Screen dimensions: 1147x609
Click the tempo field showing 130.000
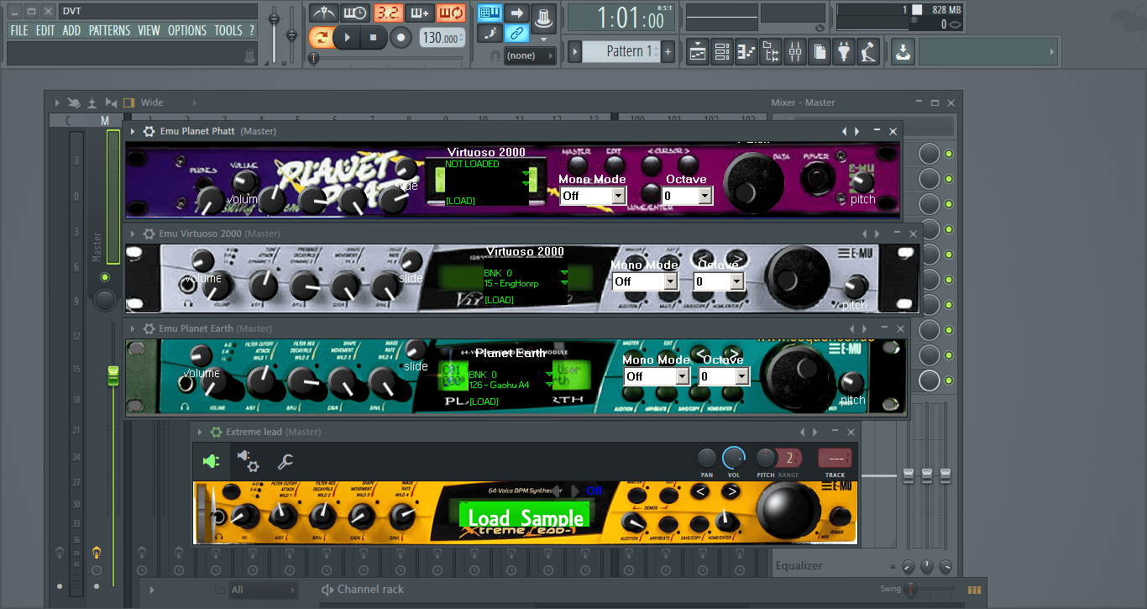(442, 38)
